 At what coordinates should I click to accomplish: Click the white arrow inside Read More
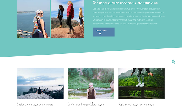(100, 33)
